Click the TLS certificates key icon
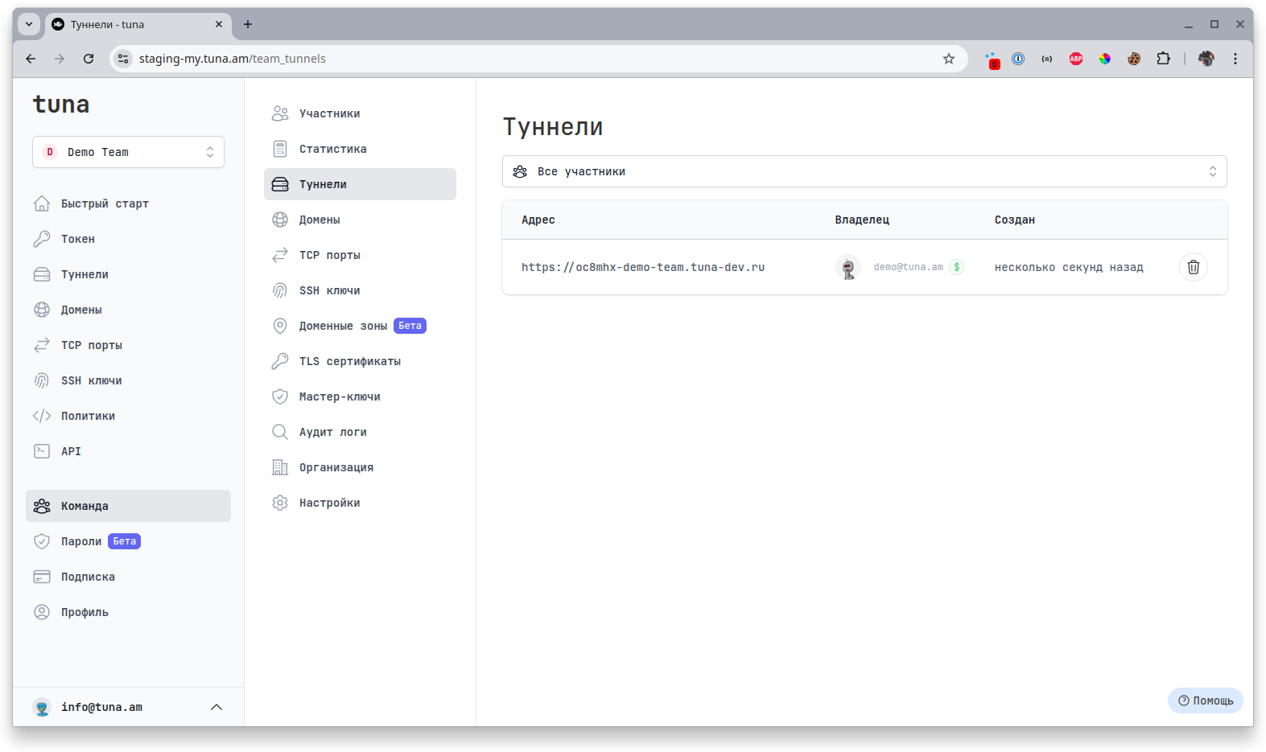The width and height of the screenshot is (1266, 752). [x=280, y=361]
